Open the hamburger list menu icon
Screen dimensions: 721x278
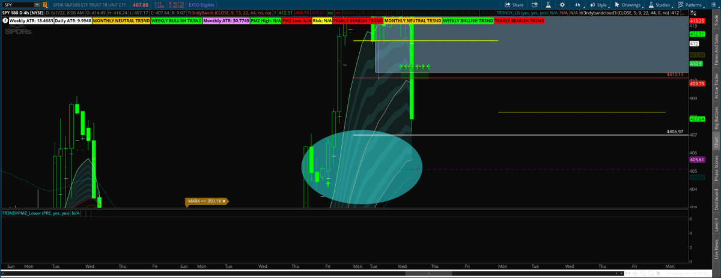pos(713,4)
